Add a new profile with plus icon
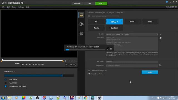Screen dimensions: 178x100 pyautogui.click(x=160, y=38)
